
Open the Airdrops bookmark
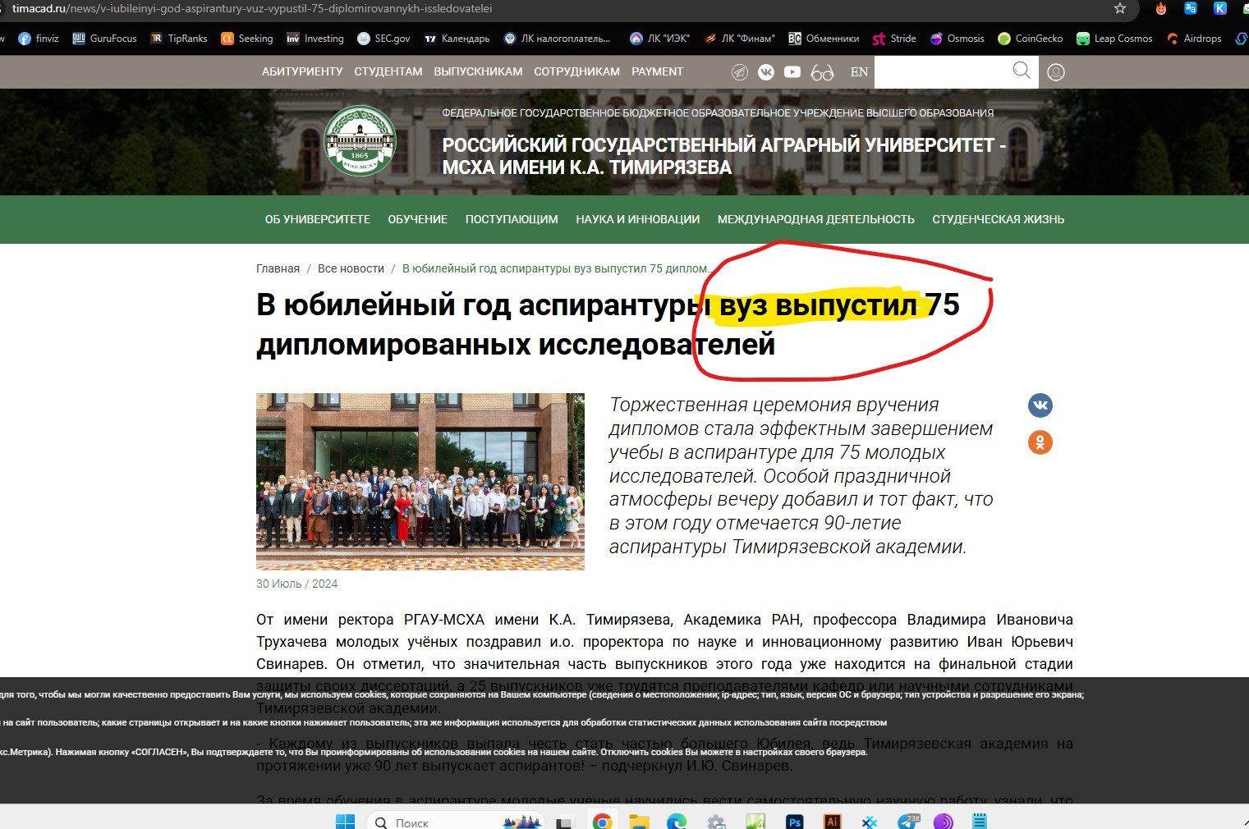click(x=1194, y=39)
